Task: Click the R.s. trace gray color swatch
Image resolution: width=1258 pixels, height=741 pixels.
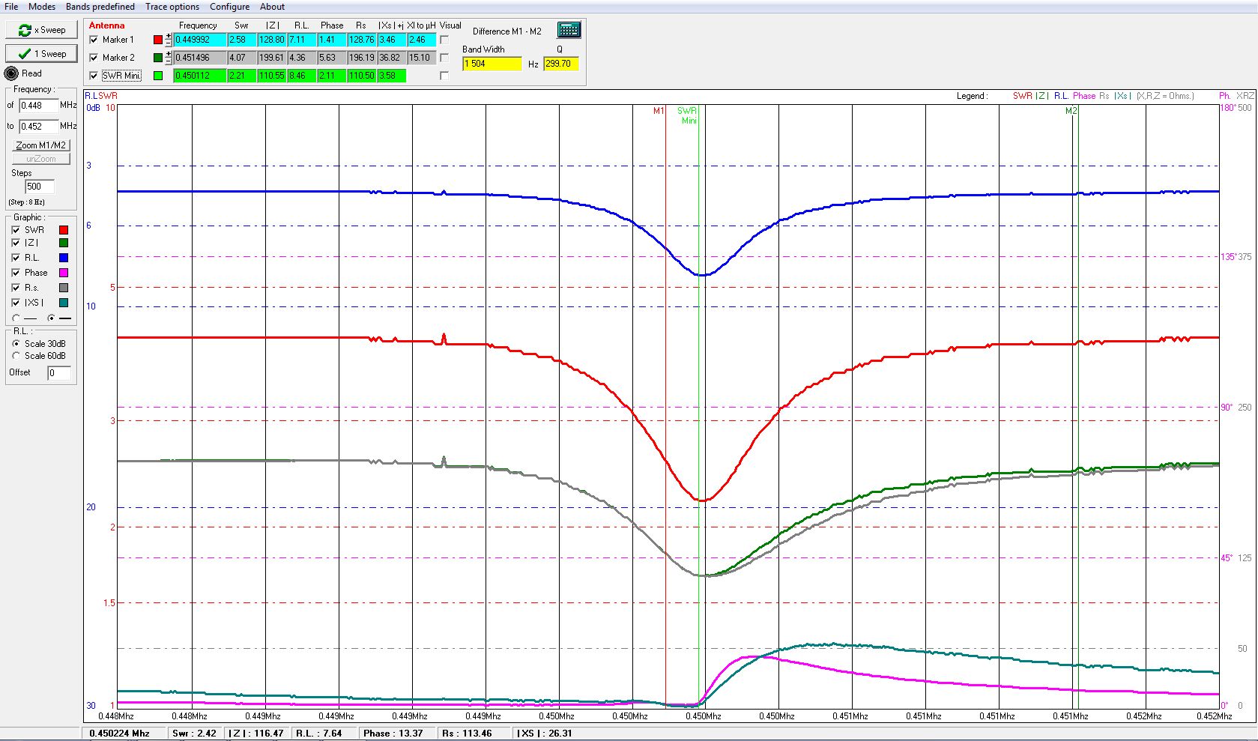Action: [x=64, y=288]
